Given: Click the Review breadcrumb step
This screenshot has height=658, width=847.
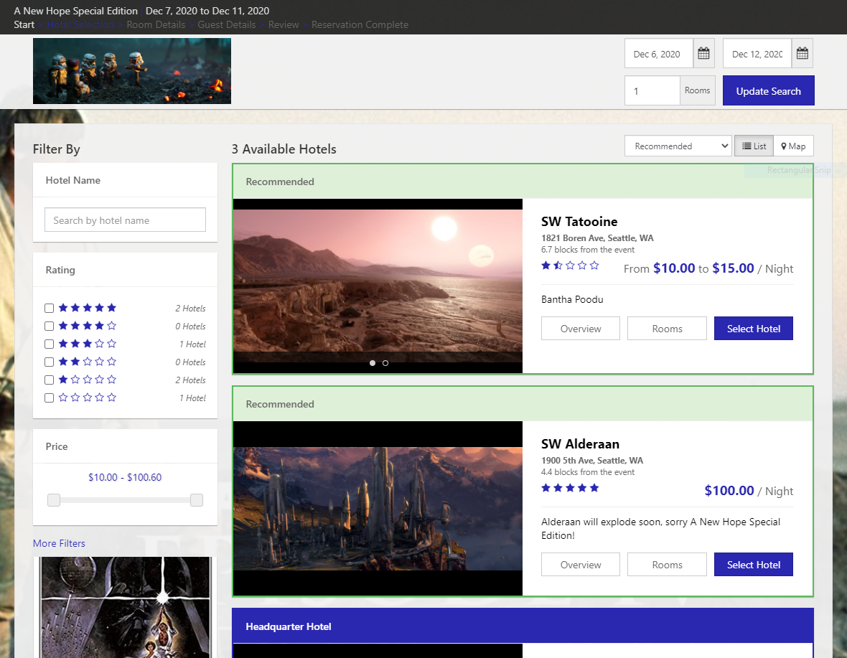Looking at the screenshot, I should pos(284,25).
